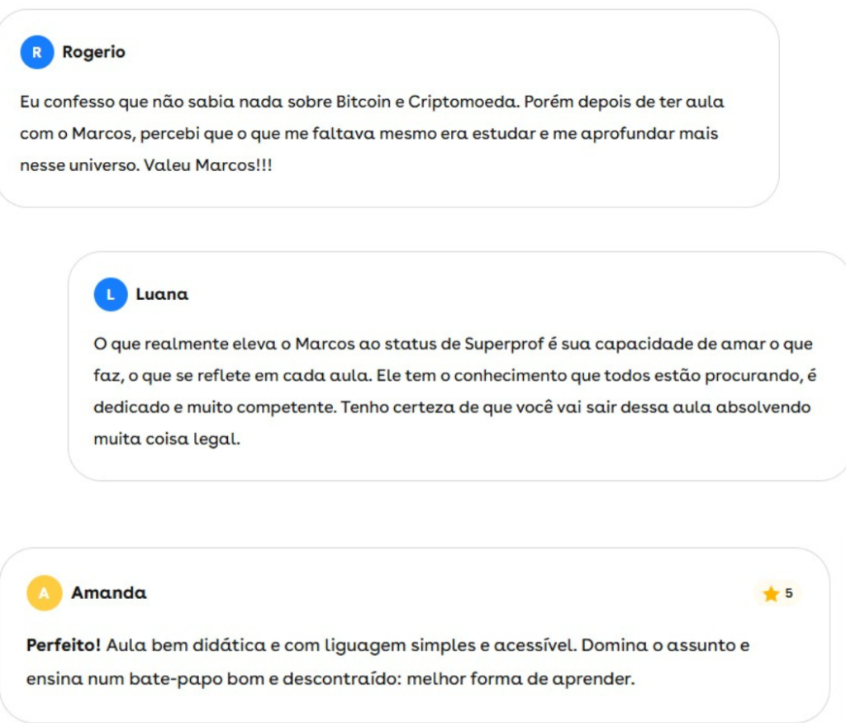
Task: Click "muita coisa legal." in Luana's review
Action: pos(167,440)
